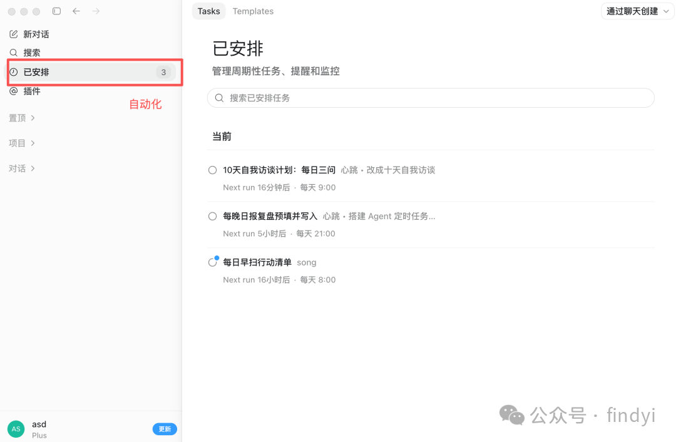Viewport: 676px width, 442px height.
Task: Click the Next run 16小时后 schedule text
Action: click(x=257, y=280)
